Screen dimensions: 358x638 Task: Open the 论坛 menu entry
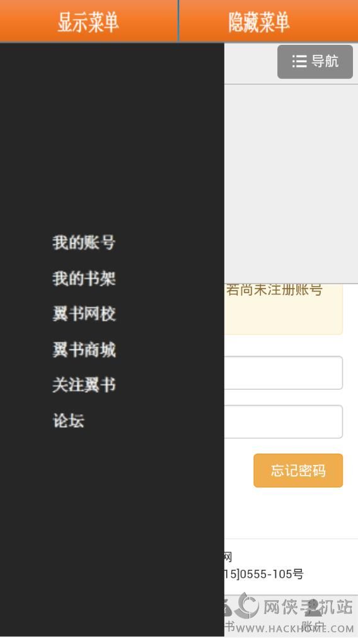pos(68,420)
